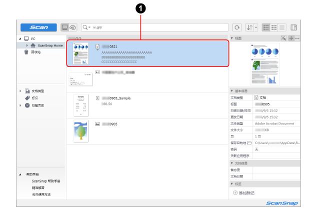The width and height of the screenshot is (315, 216).
Task: Switch to list view mode
Action: [x=266, y=27]
